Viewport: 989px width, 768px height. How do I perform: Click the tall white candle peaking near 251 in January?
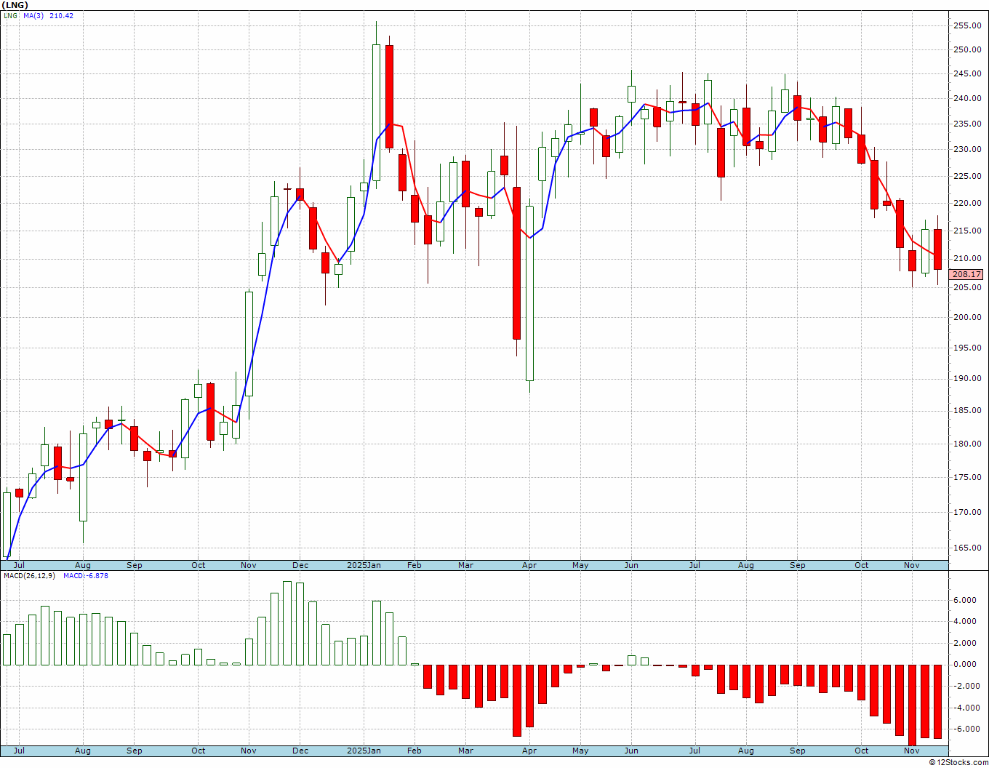(x=376, y=112)
